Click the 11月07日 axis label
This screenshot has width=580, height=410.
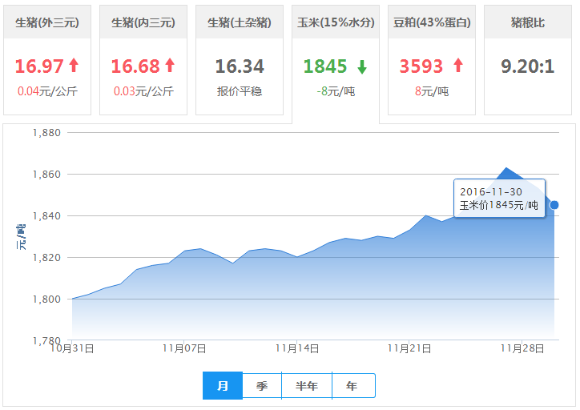184,348
